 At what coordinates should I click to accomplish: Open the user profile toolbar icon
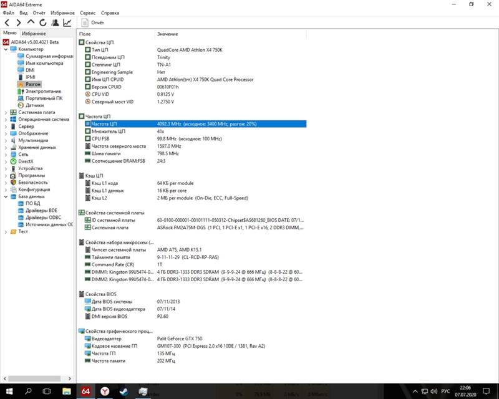(x=55, y=22)
